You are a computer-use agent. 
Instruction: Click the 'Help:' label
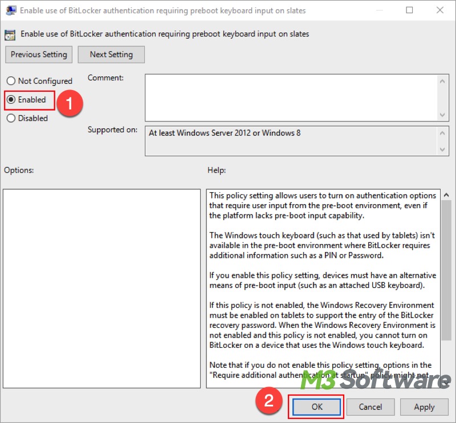217,170
